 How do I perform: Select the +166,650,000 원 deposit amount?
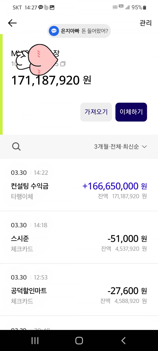coord(115,186)
